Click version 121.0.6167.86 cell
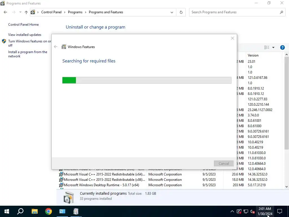Screen dimensions: 289x217 (x=257, y=78)
